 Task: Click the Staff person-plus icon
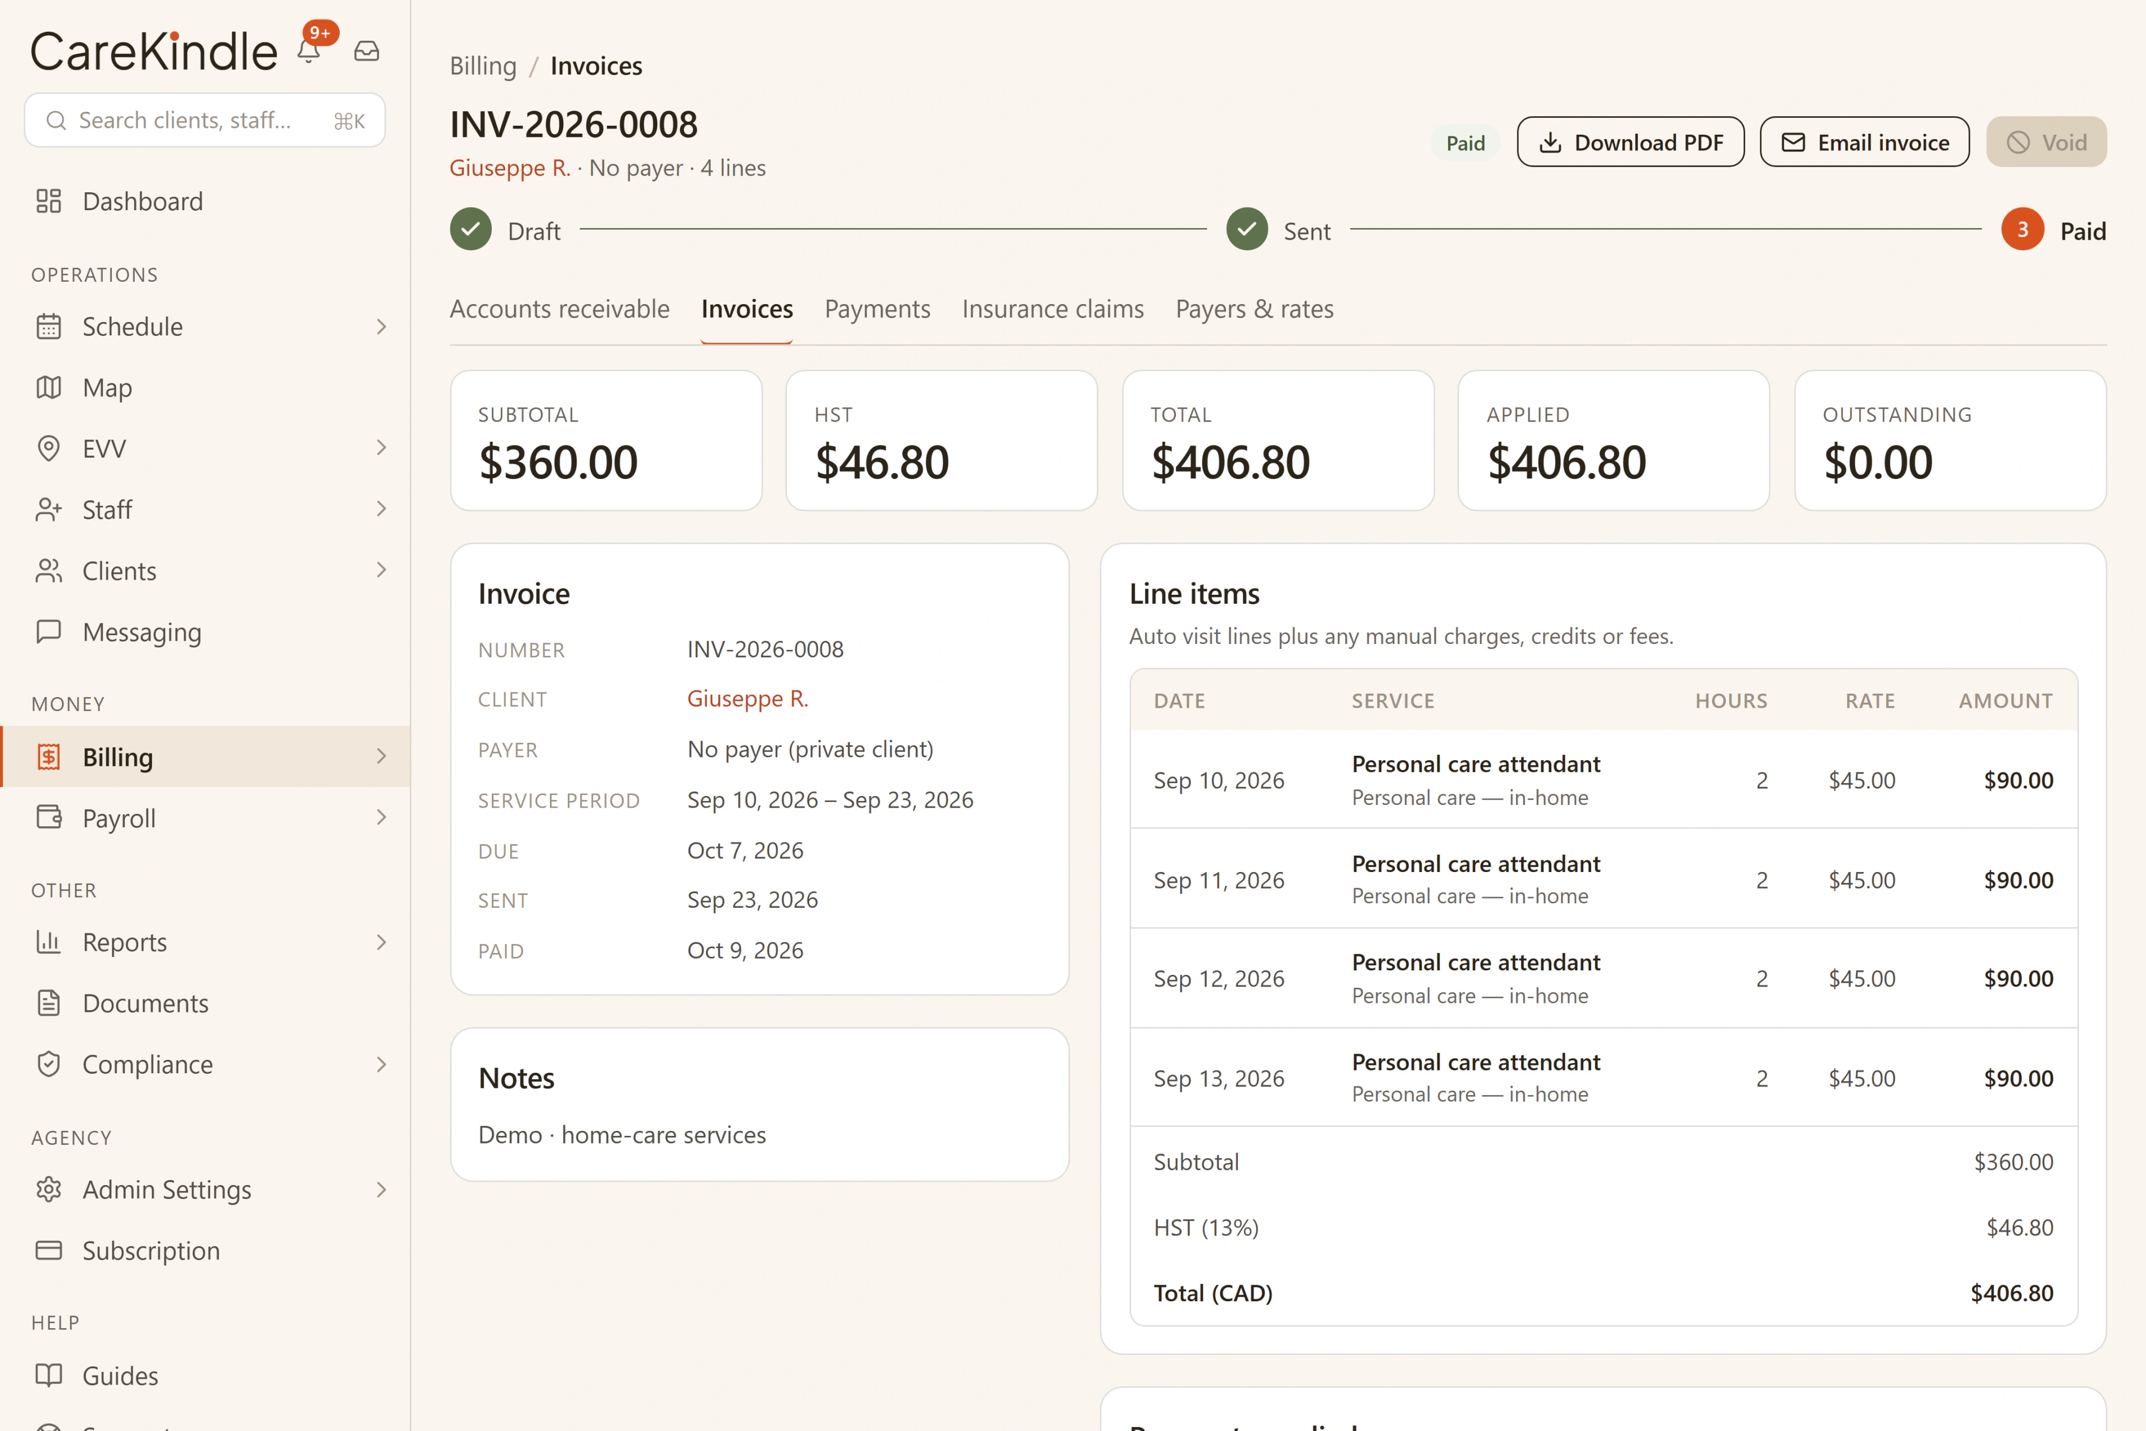pos(49,509)
